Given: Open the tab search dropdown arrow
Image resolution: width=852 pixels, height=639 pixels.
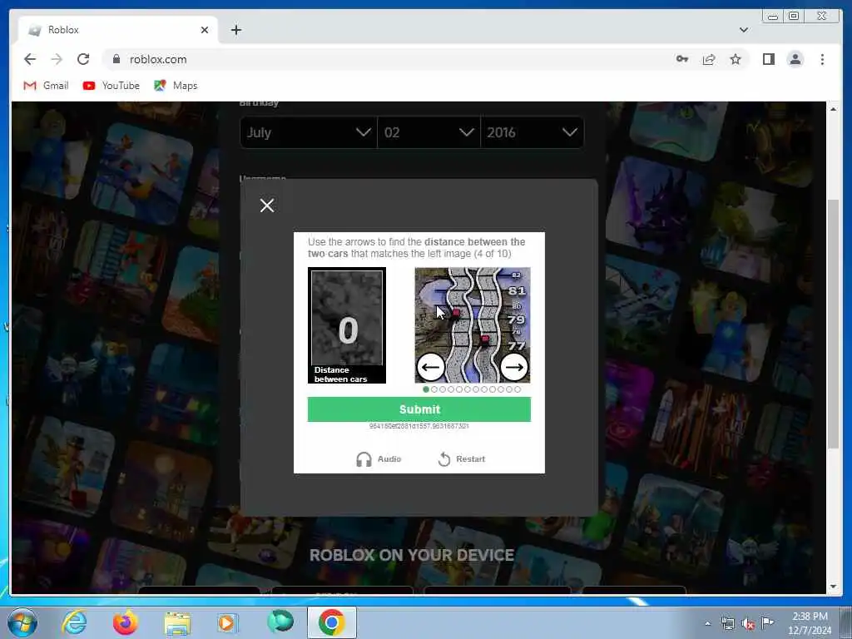Looking at the screenshot, I should (x=743, y=30).
